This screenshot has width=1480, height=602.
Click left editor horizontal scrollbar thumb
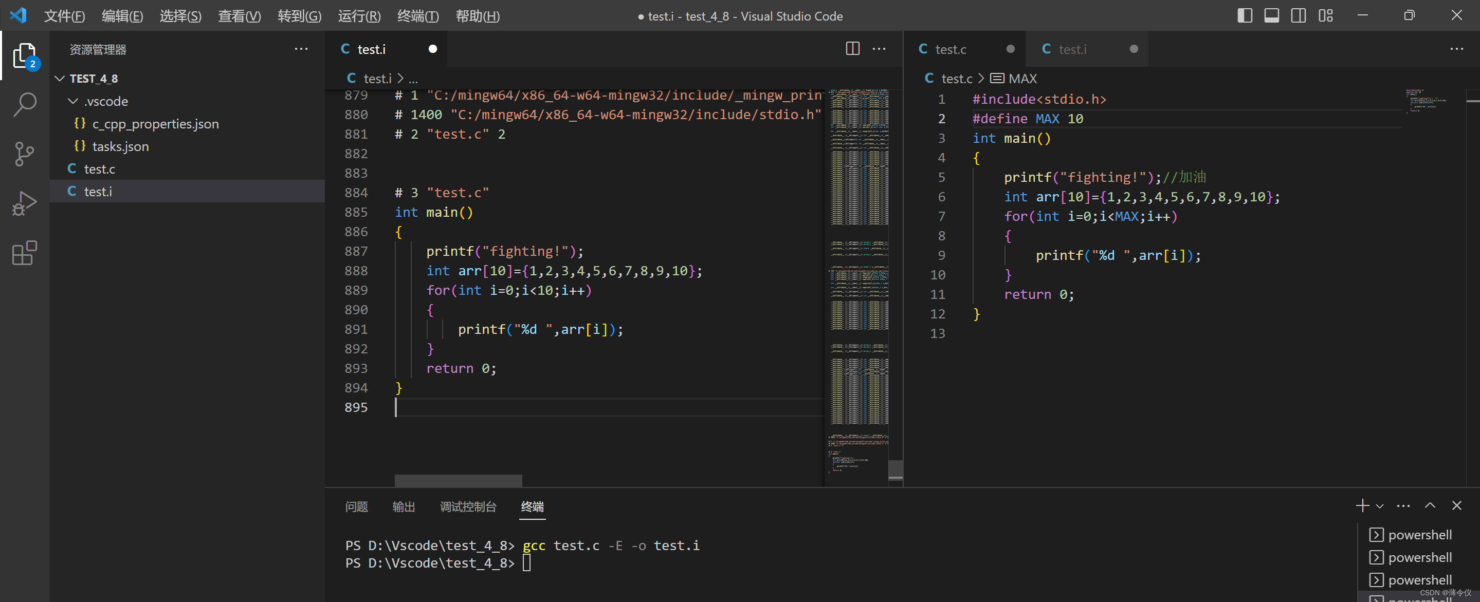point(458,480)
